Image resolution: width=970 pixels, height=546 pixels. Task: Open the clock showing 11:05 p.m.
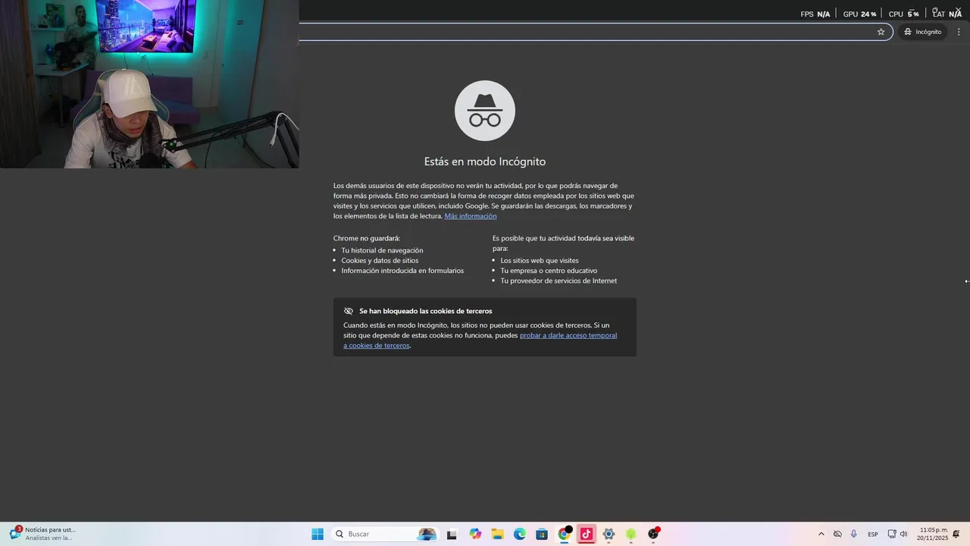click(933, 534)
